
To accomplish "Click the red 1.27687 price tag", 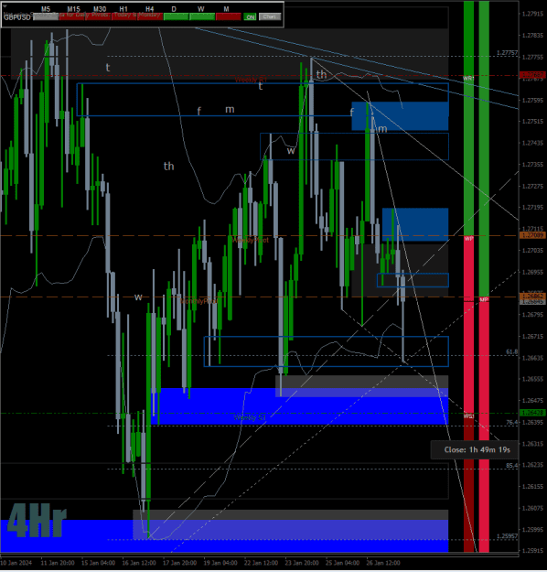I will [x=532, y=75].
